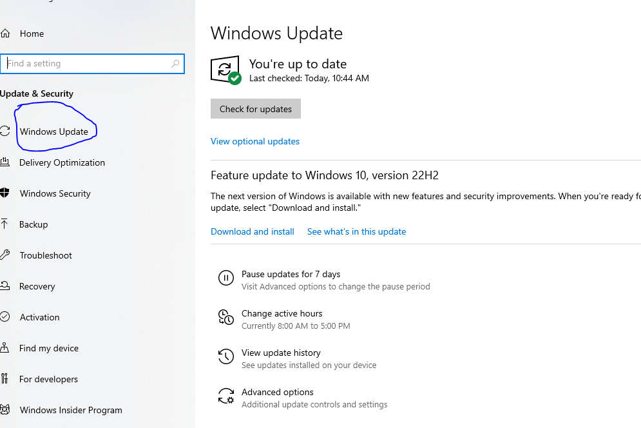Screen dimensions: 641x428
Task: Open Advanced options
Action: click(x=278, y=392)
